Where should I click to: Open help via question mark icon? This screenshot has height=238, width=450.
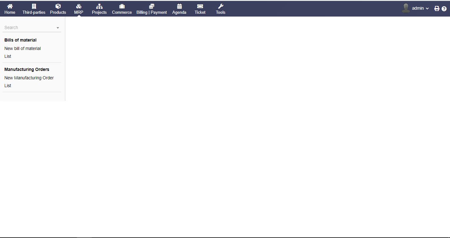(444, 9)
